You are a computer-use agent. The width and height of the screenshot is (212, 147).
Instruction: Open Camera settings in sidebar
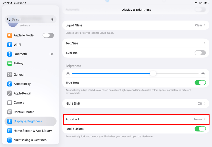point(31,102)
